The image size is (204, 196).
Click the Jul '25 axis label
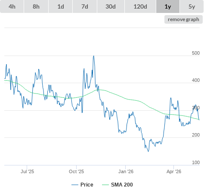[x=27, y=171]
